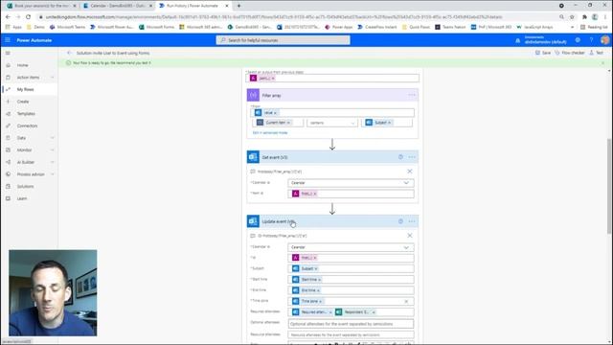Expand the Data section chevron
The image size is (613, 345).
[x=53, y=138]
